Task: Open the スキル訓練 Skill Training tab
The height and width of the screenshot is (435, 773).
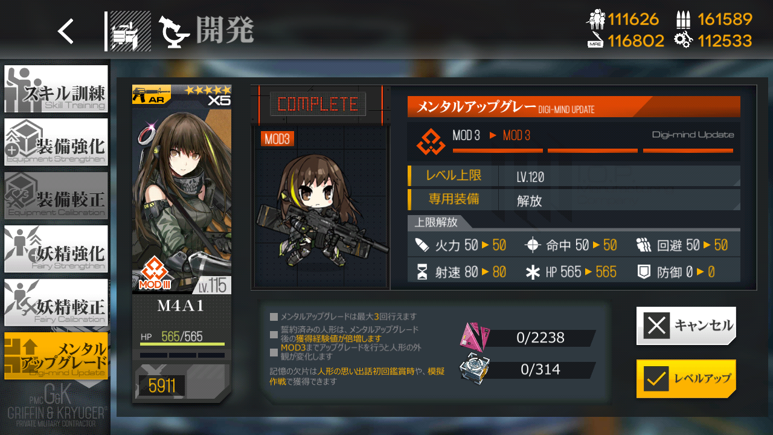Action: pos(56,89)
